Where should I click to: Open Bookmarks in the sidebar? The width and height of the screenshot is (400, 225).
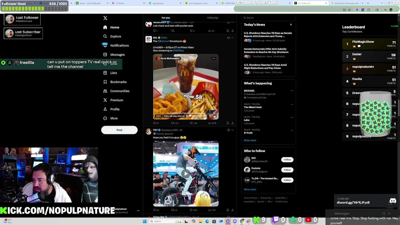115,82
